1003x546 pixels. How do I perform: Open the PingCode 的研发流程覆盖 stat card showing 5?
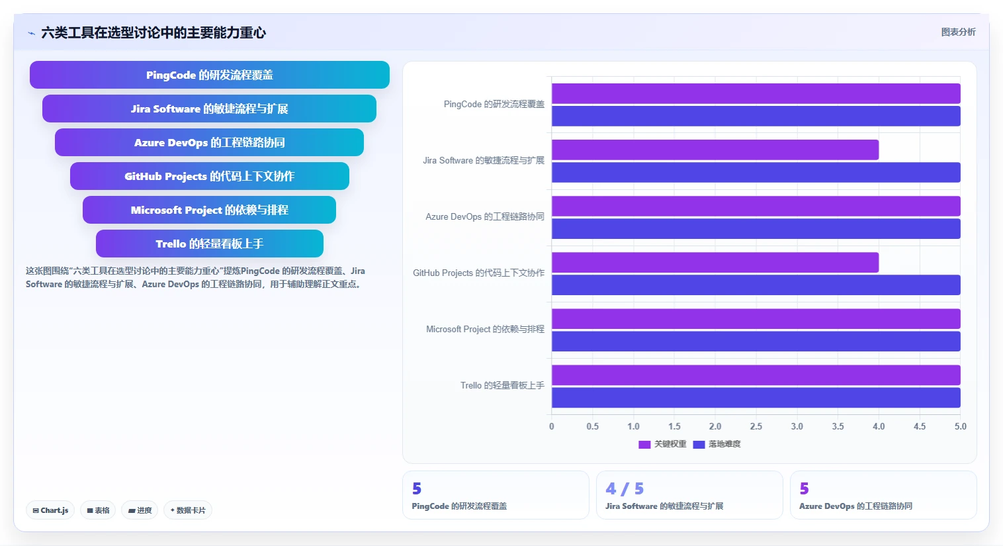click(496, 495)
